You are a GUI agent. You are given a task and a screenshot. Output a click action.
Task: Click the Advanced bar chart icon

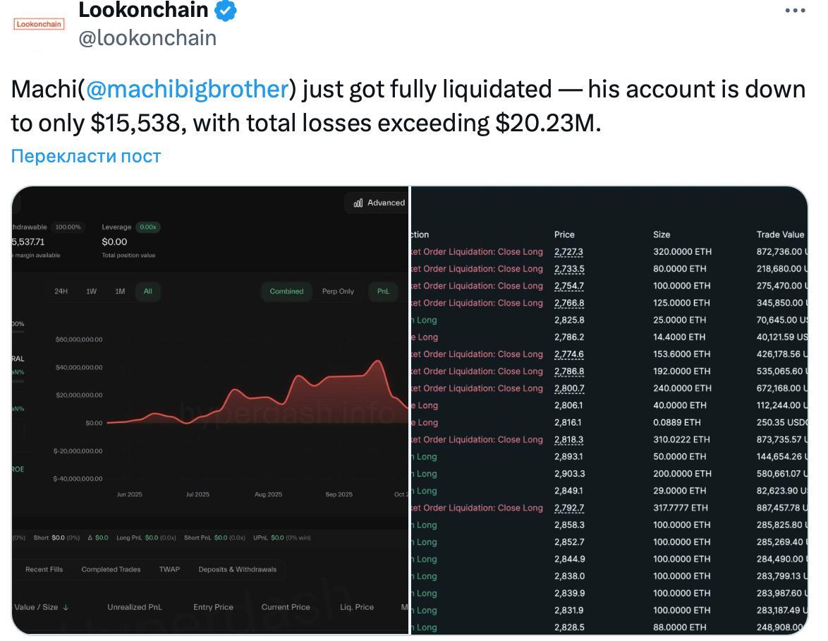tap(358, 203)
